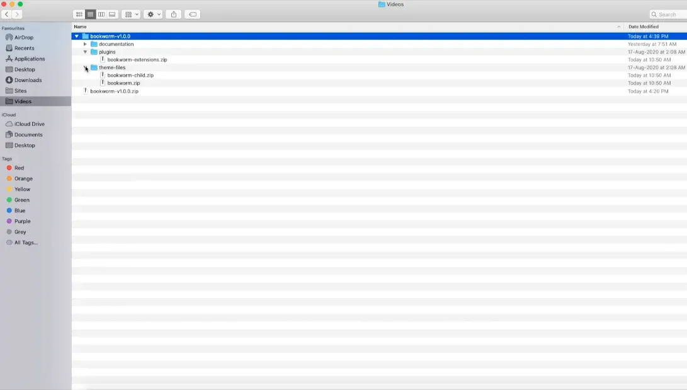This screenshot has width=687, height=390.
Task: Expand the documentation folder
Action: [85, 44]
